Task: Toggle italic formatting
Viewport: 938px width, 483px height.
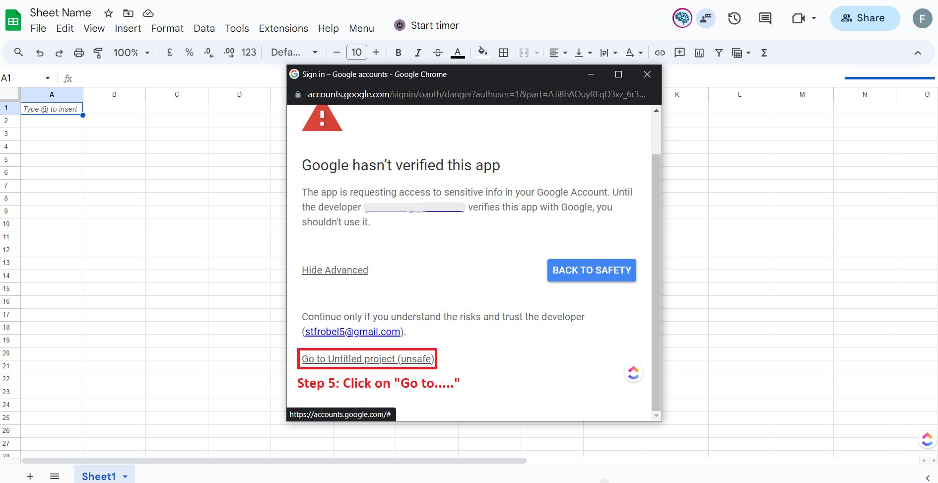Action: [418, 53]
